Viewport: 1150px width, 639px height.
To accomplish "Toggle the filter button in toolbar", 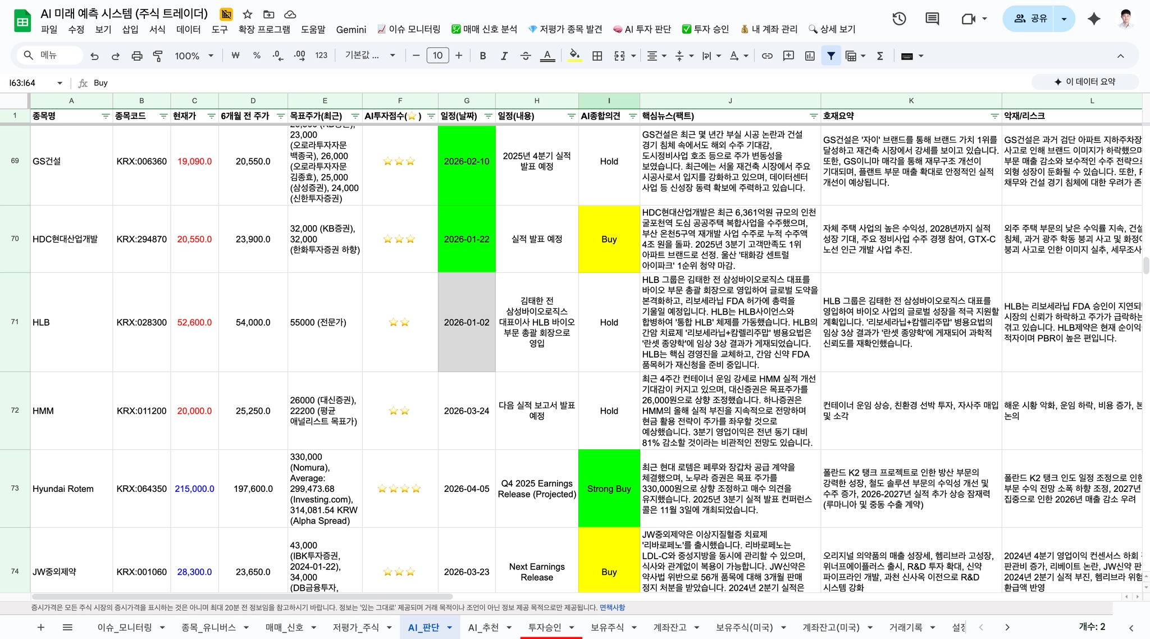I will click(831, 56).
